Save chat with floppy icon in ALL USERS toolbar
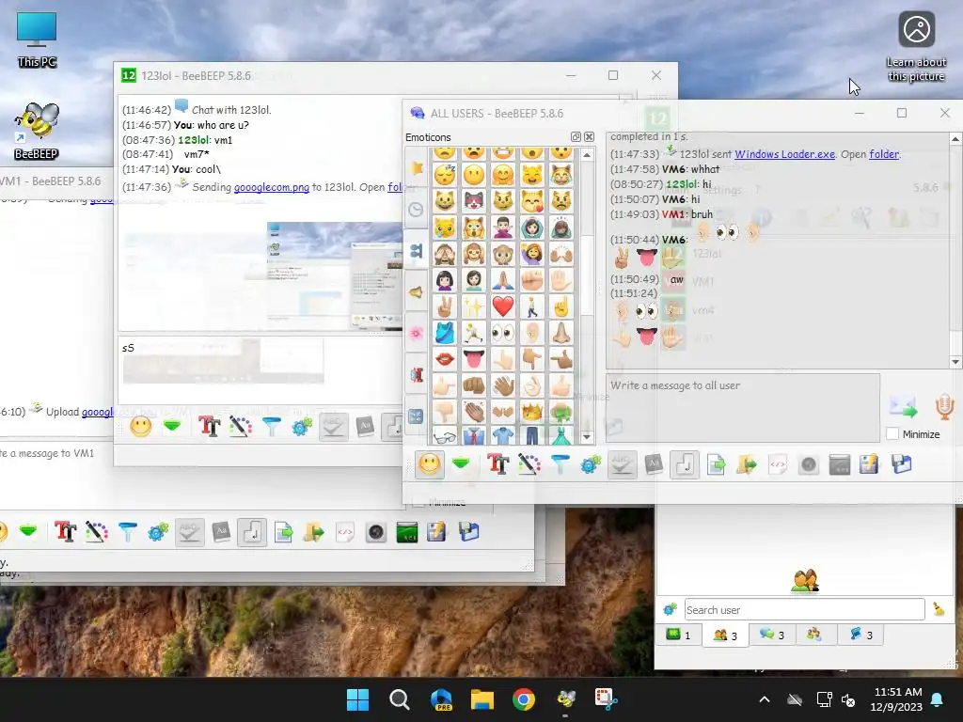The height and width of the screenshot is (722, 963). click(902, 464)
